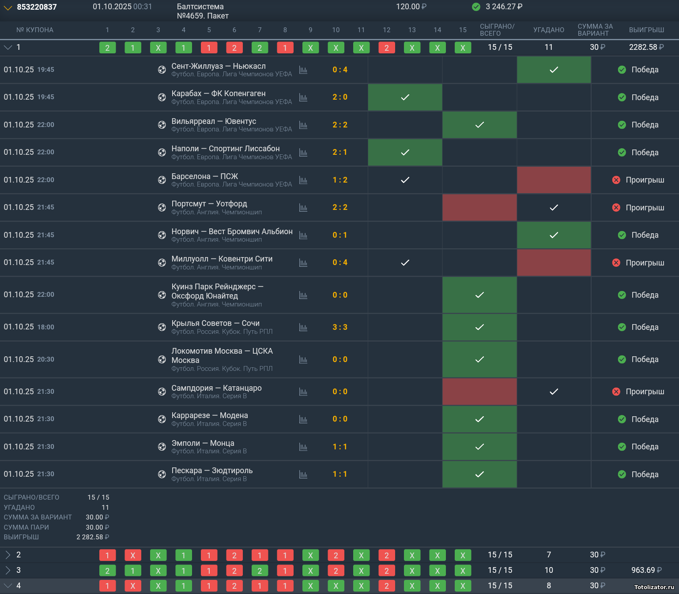679x594 pixels.
Task: Click the УГАДАНО column header
Action: point(548,30)
